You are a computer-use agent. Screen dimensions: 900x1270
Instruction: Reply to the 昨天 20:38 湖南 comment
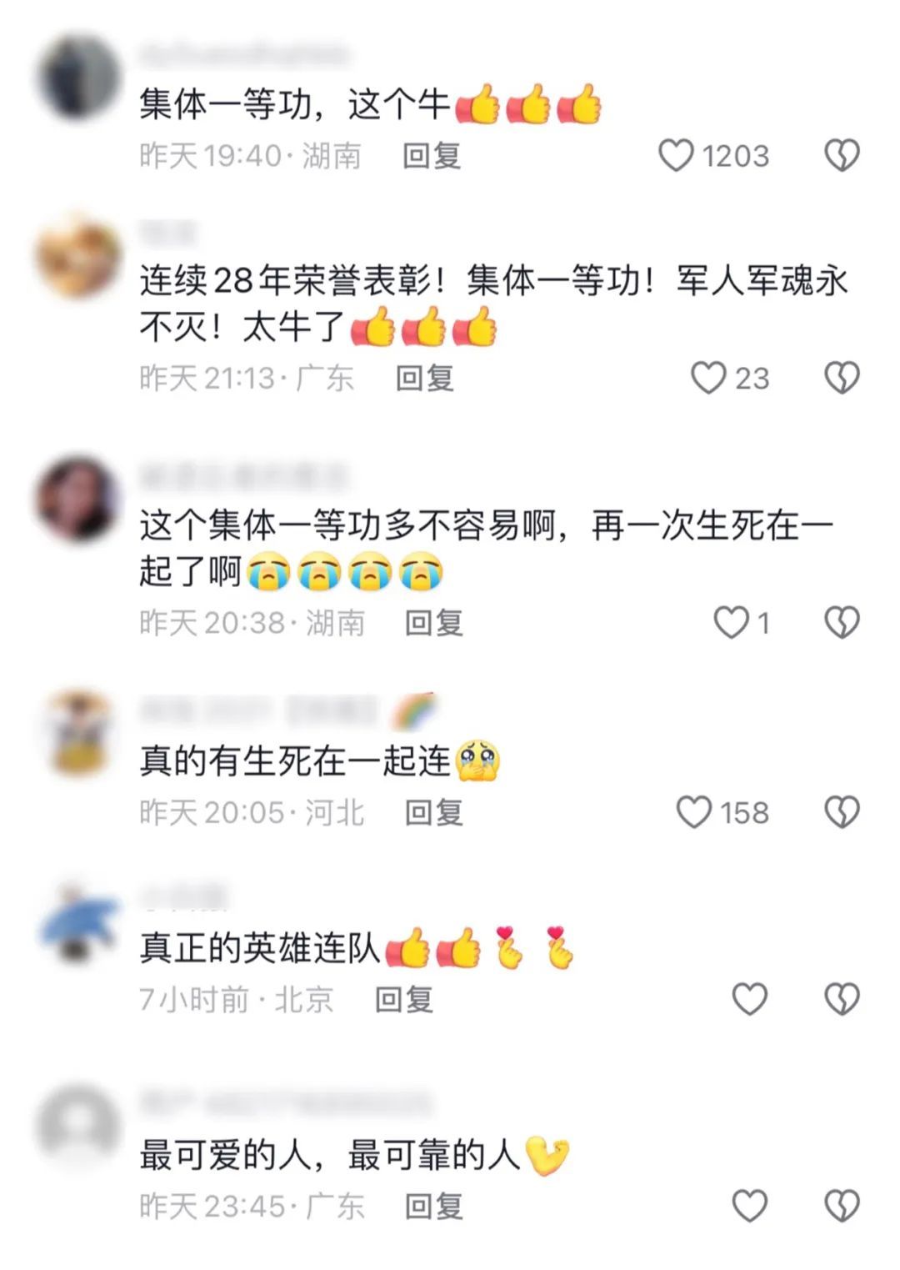[x=434, y=622]
